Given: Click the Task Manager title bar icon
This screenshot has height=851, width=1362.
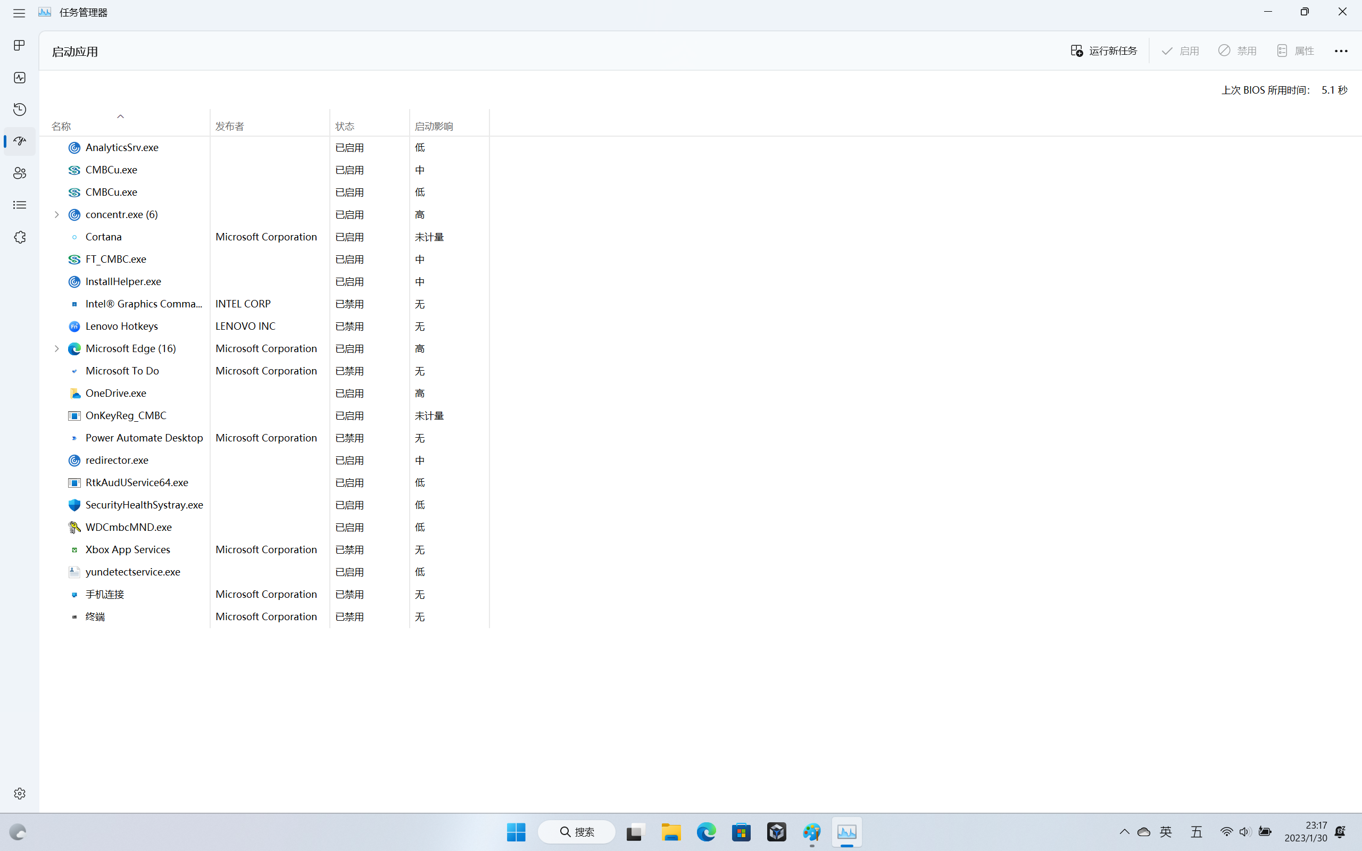Looking at the screenshot, I should 45,12.
